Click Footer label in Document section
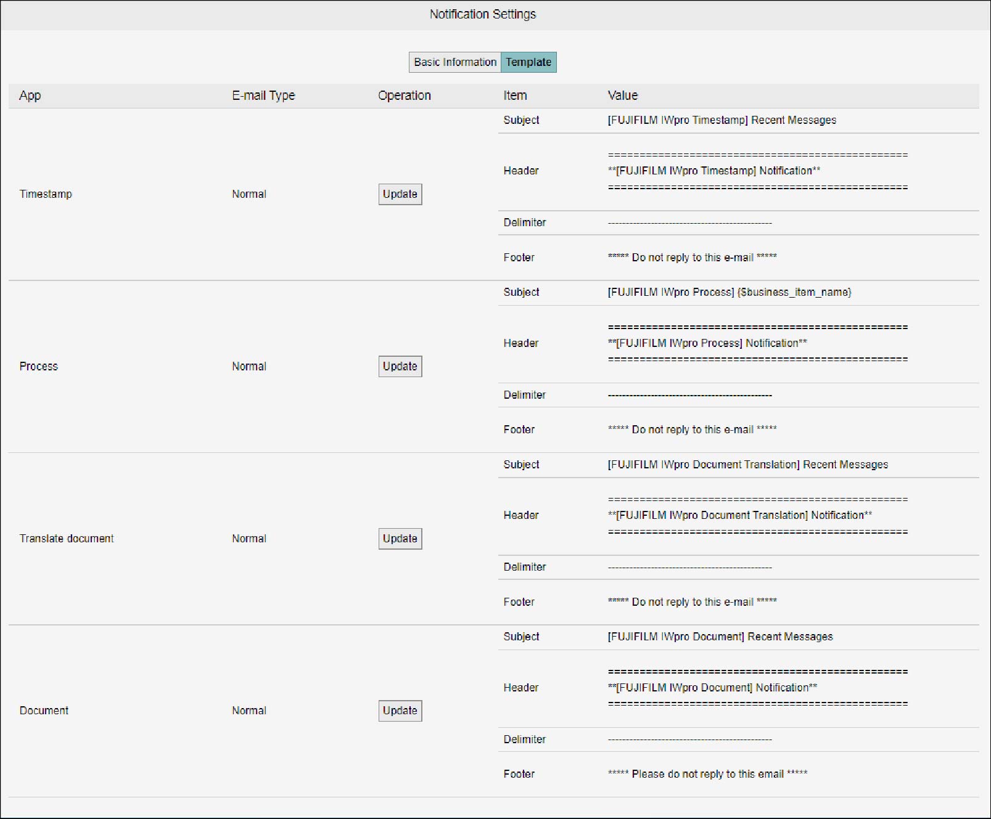 (519, 774)
